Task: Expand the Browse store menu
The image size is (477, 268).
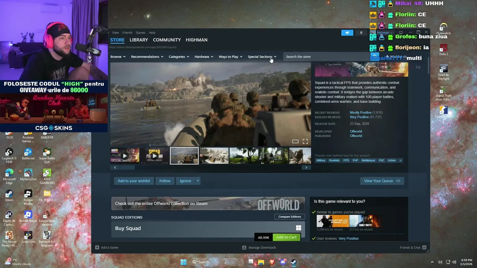Action: coord(118,57)
